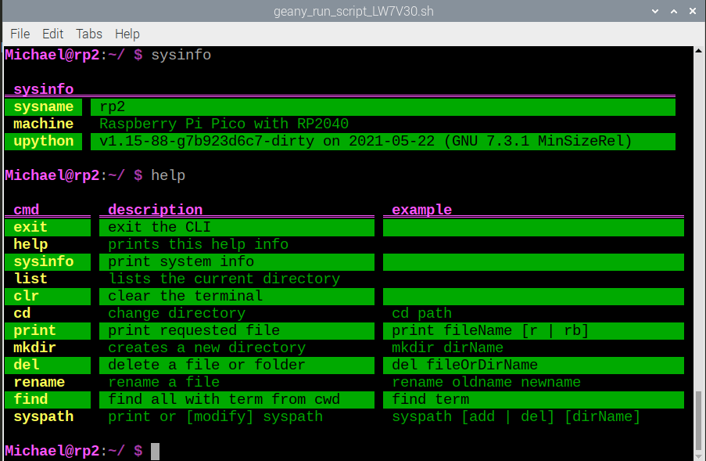
Task: Click the 'cmd' column header
Action: pos(26,210)
